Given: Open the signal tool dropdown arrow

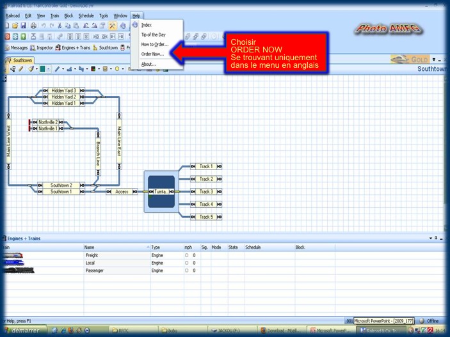Looking at the screenshot, I should coord(99,69).
